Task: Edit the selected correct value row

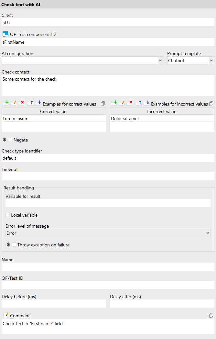Action: [x=13, y=103]
